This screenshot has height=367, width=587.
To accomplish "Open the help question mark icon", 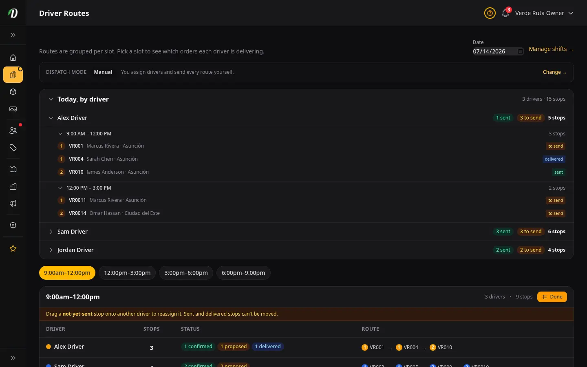I will click(490, 13).
